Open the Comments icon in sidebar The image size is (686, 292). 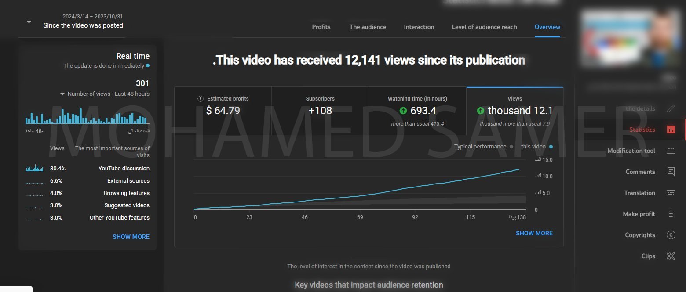tap(671, 172)
